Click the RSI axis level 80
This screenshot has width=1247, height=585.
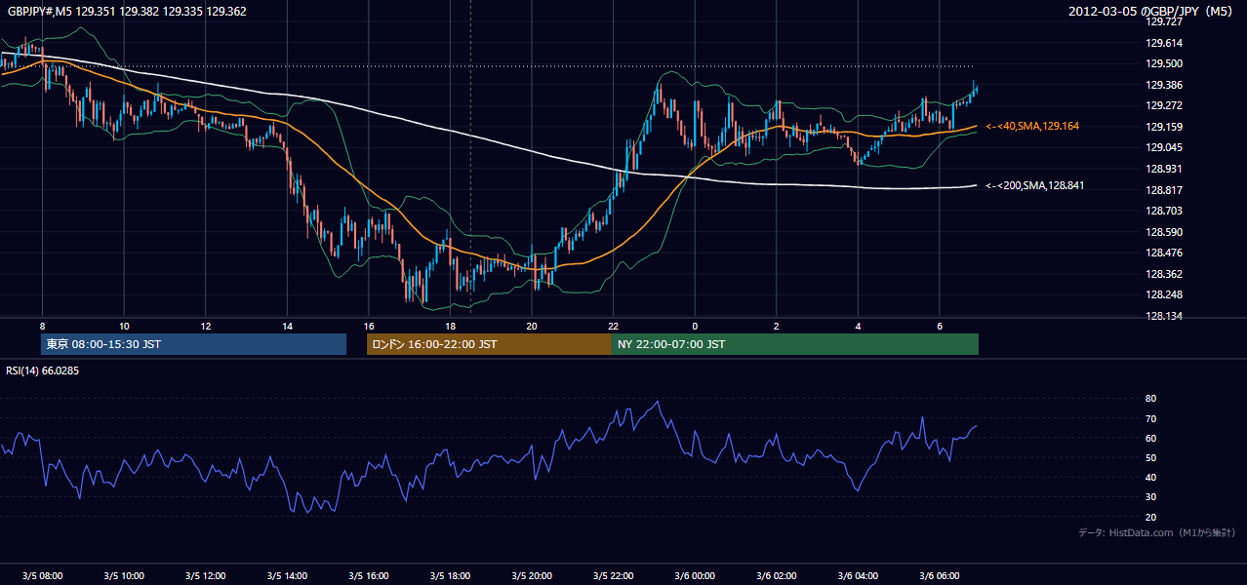pyautogui.click(x=1150, y=399)
